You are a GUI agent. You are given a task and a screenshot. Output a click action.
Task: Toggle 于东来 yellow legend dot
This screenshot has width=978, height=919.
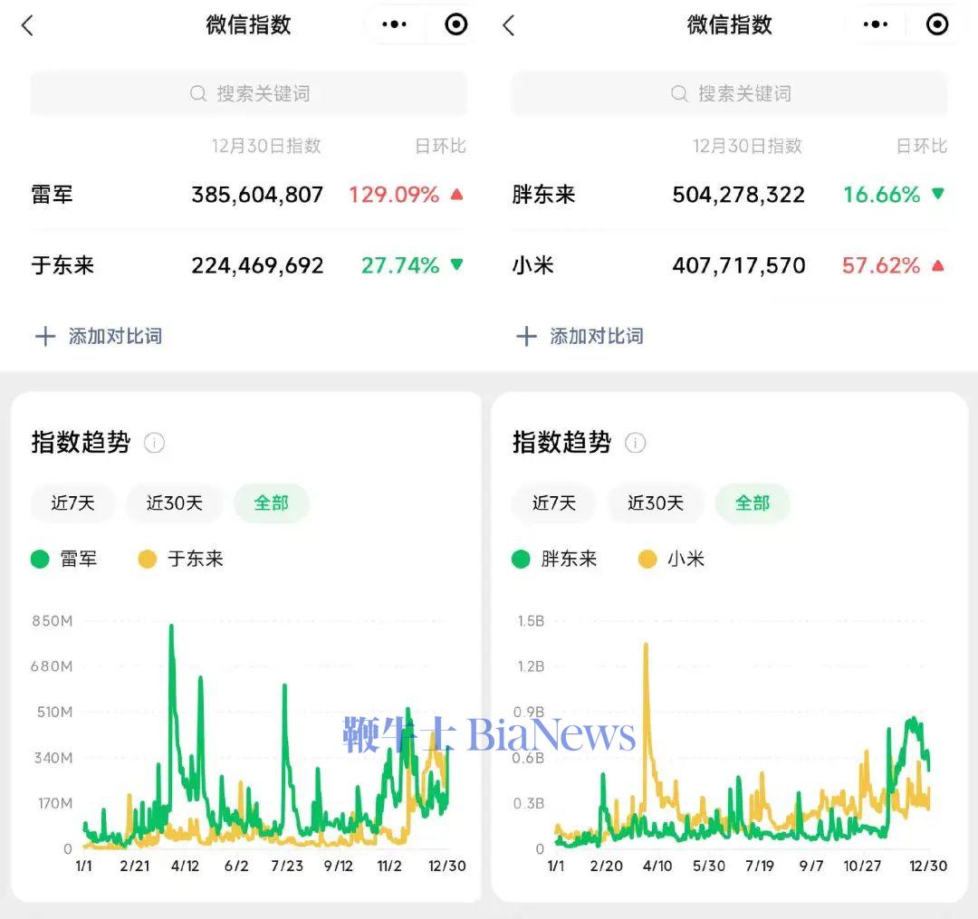pos(148,560)
